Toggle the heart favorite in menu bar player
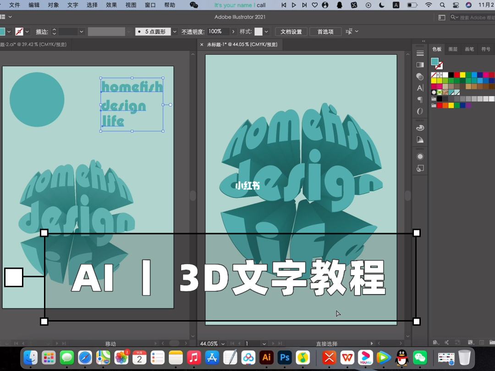The image size is (495, 371). (x=315, y=5)
